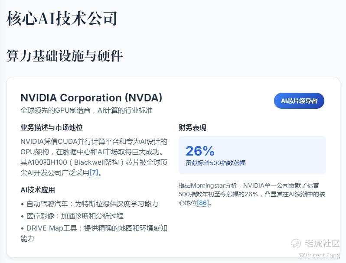Open citation link [86]
Image resolution: width=346 pixels, height=263 pixels.
[x=204, y=203]
